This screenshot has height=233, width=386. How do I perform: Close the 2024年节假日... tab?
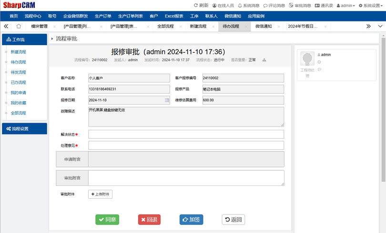click(x=325, y=27)
